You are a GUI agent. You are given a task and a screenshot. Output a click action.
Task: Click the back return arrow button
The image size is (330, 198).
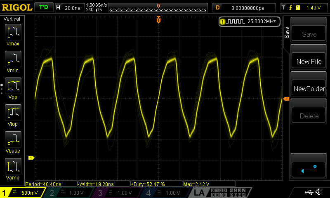click(x=309, y=169)
